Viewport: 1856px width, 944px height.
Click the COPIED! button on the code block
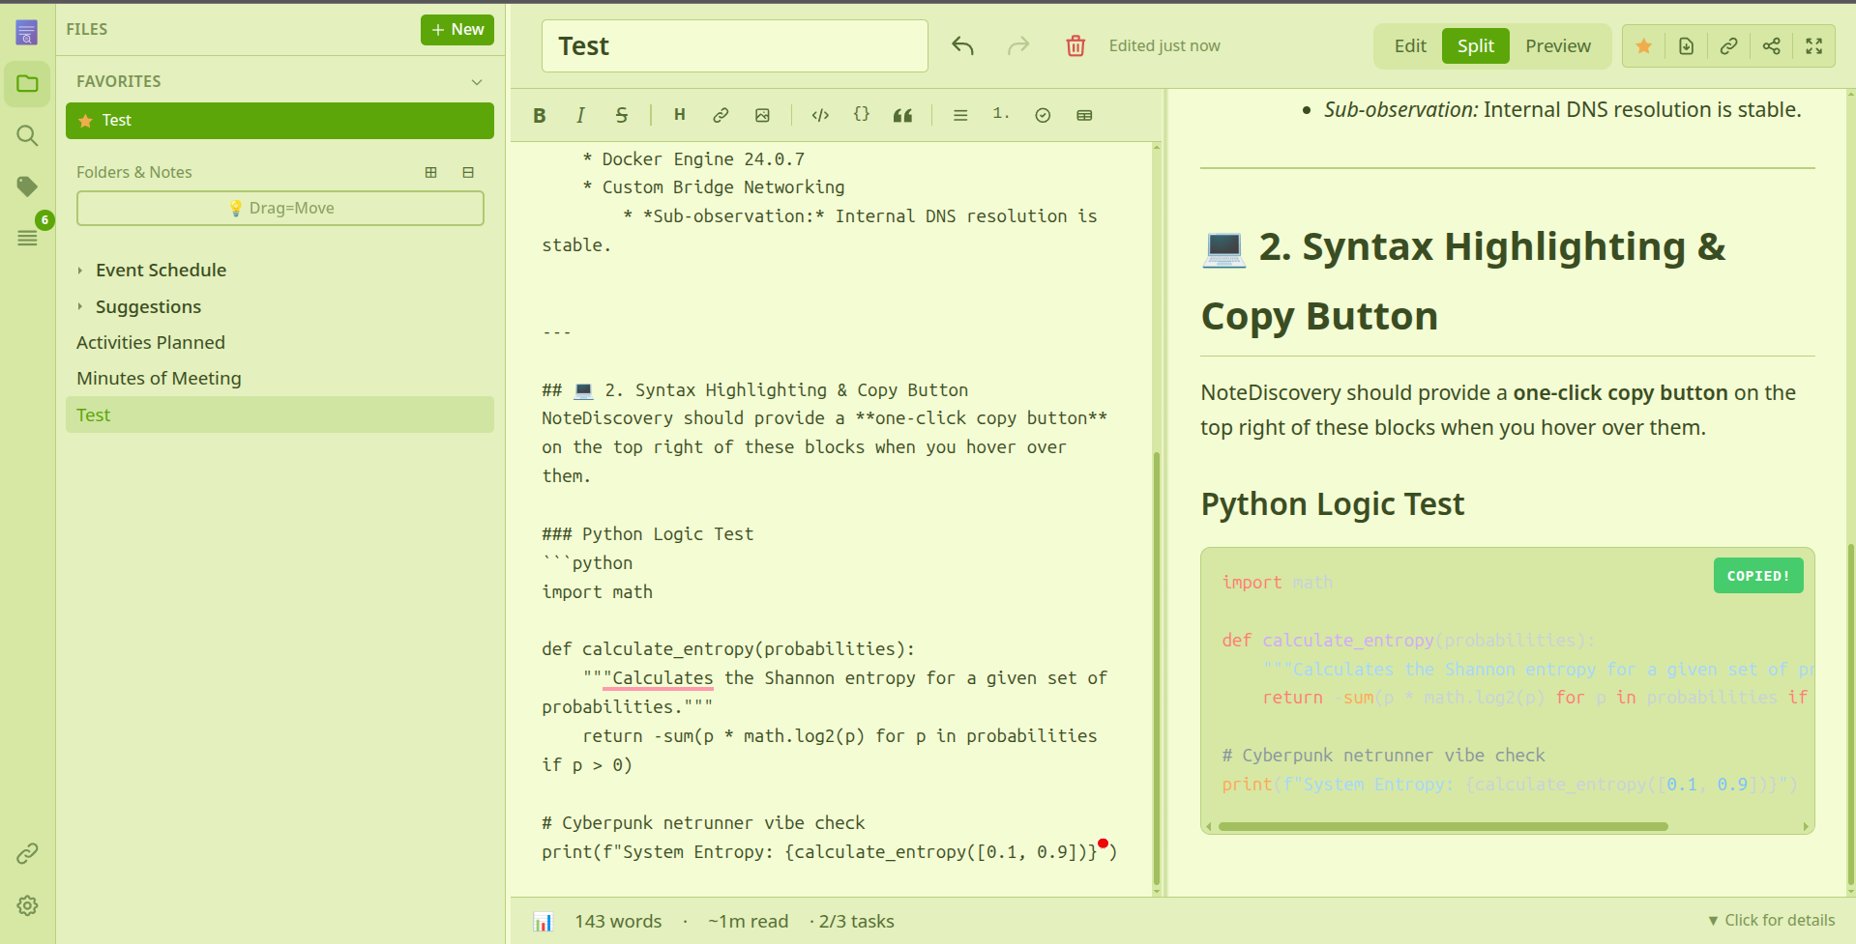1757,575
